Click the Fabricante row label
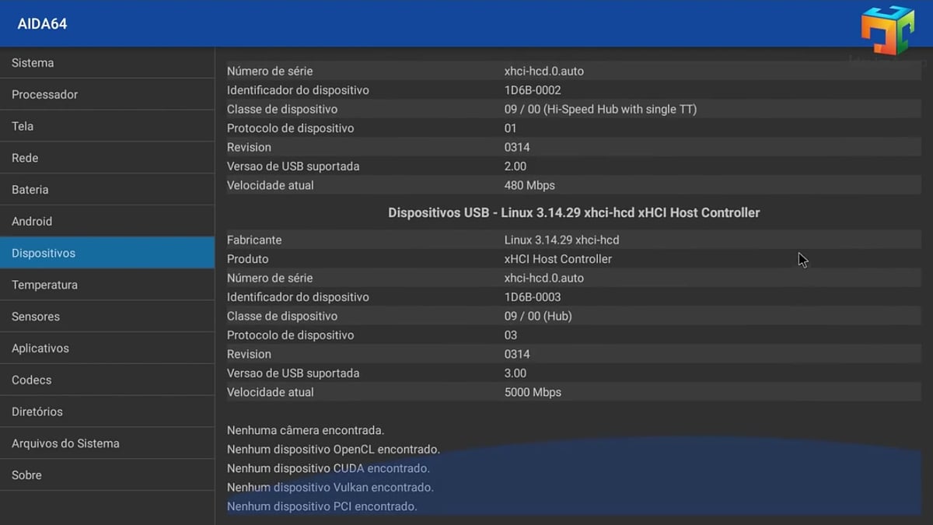 tap(254, 240)
